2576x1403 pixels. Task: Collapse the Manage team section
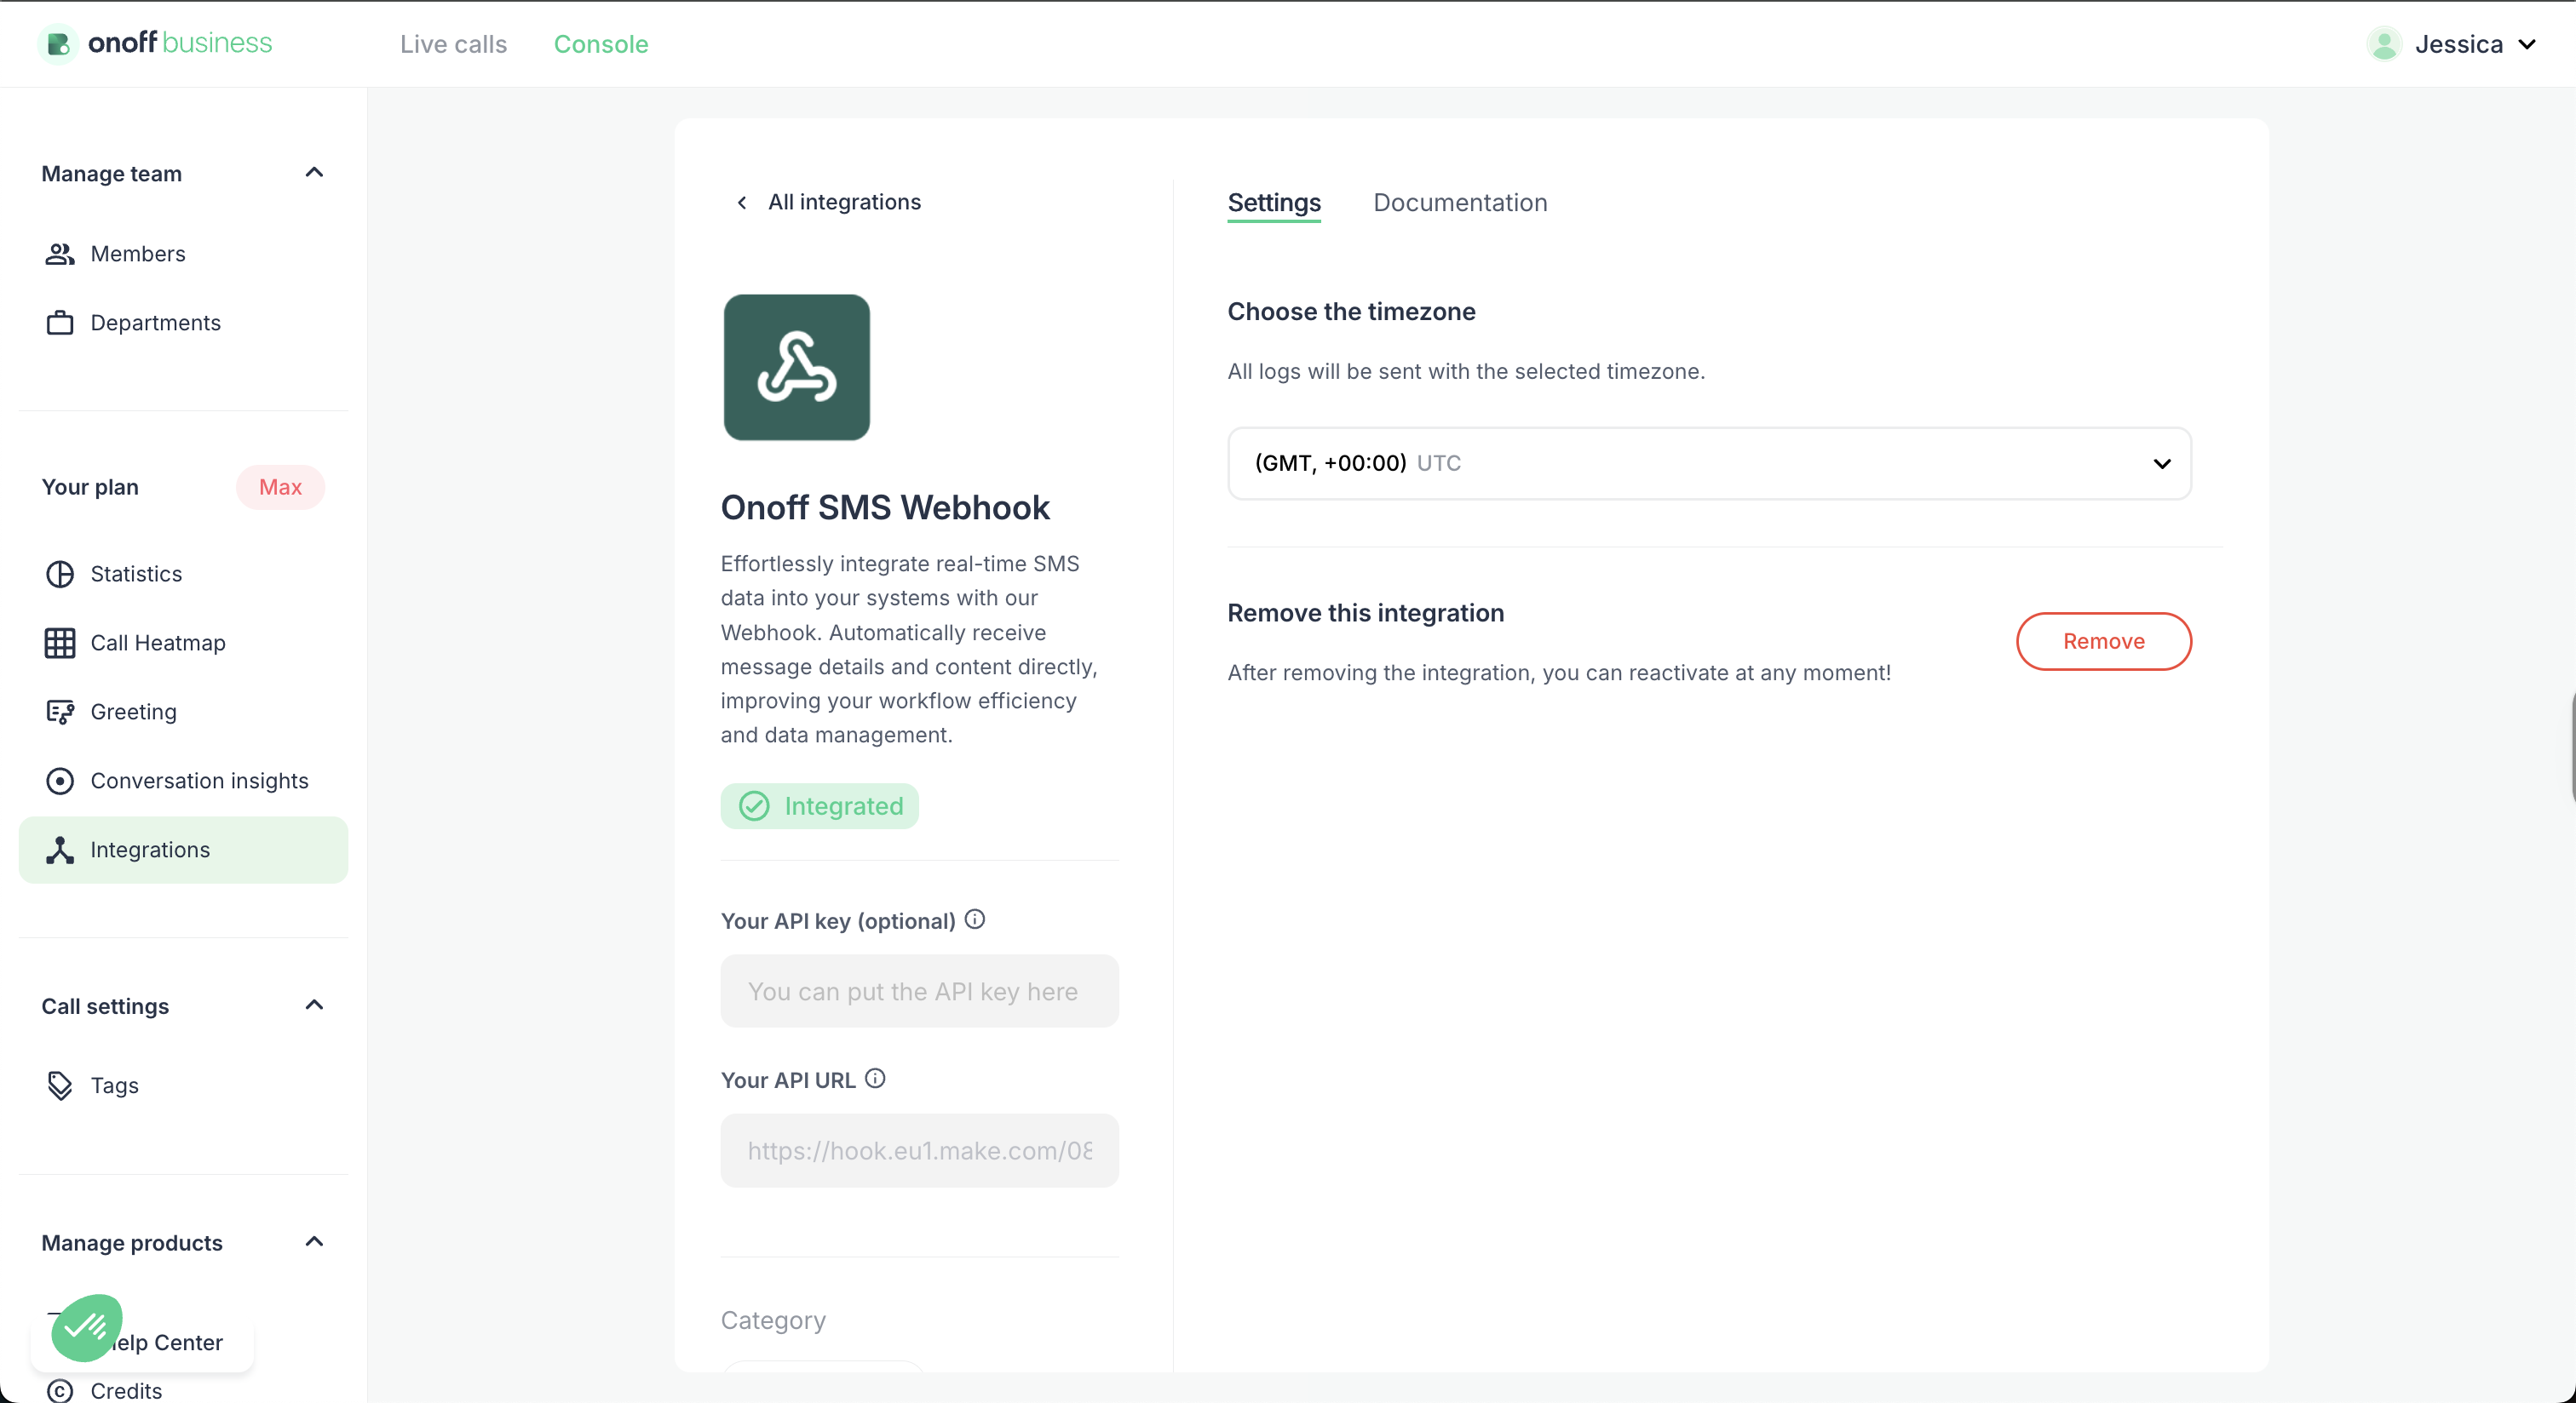(314, 173)
